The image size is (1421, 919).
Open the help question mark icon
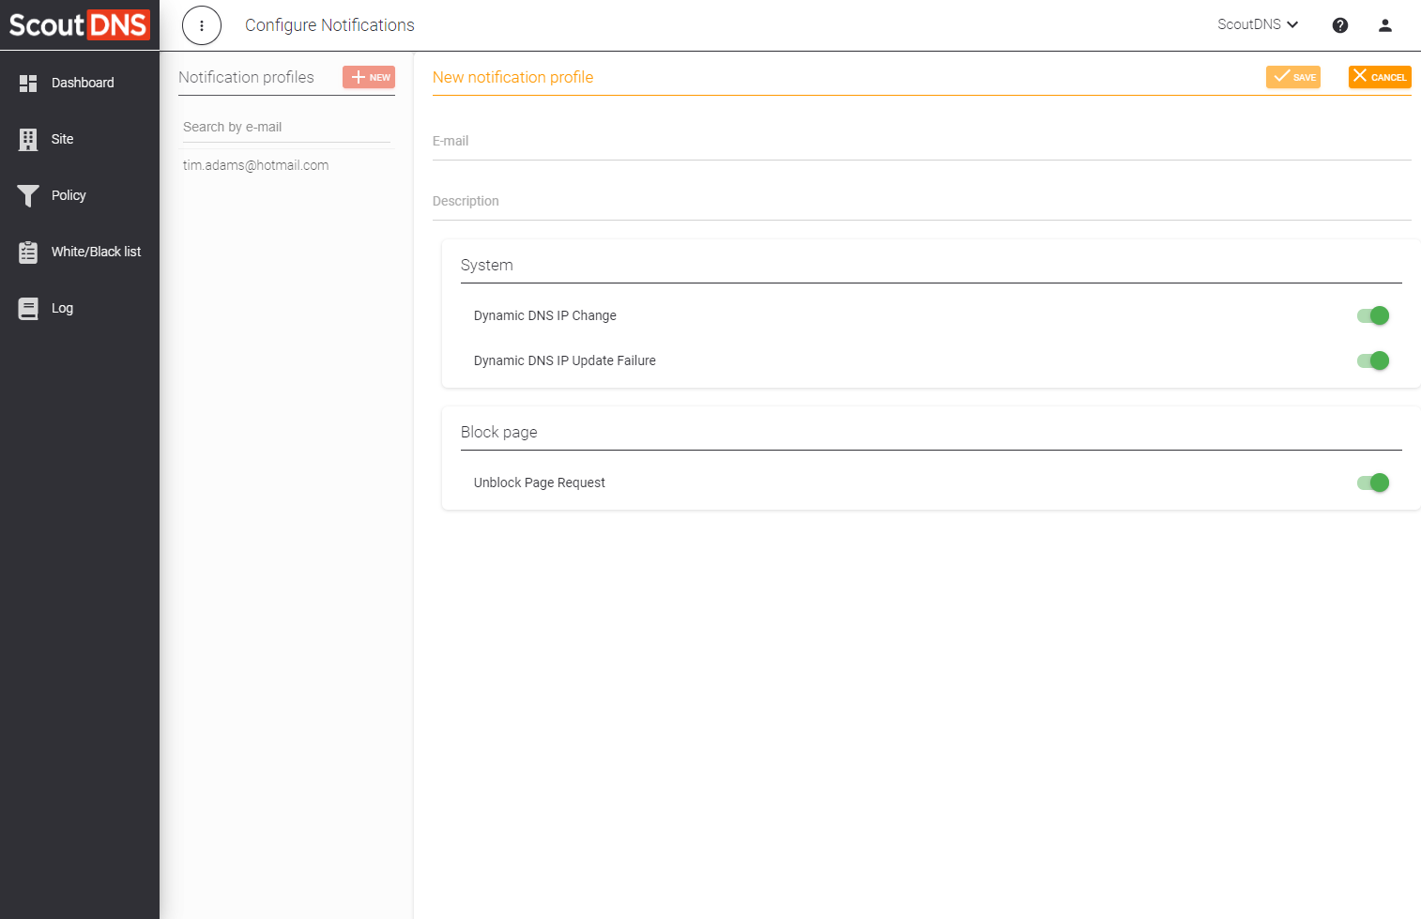1340,25
